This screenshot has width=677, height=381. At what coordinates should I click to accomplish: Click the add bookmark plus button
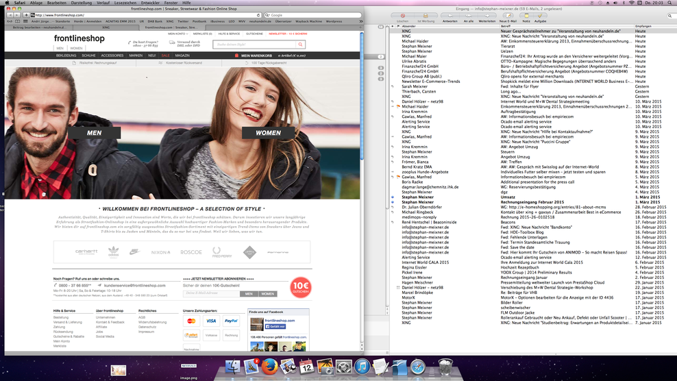click(26, 15)
